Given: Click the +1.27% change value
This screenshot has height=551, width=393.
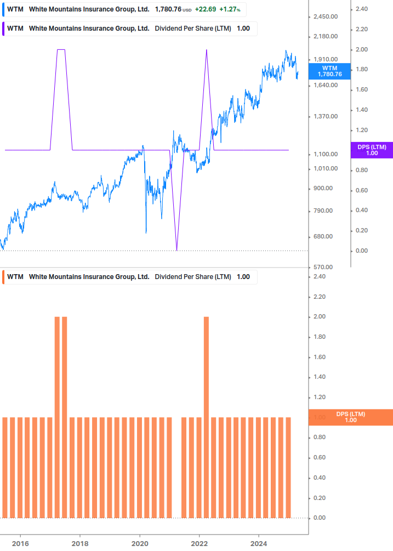Looking at the screenshot, I should [230, 9].
